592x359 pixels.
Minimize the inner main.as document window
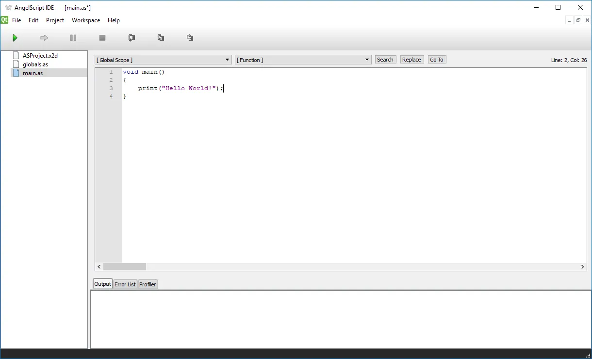pos(569,20)
